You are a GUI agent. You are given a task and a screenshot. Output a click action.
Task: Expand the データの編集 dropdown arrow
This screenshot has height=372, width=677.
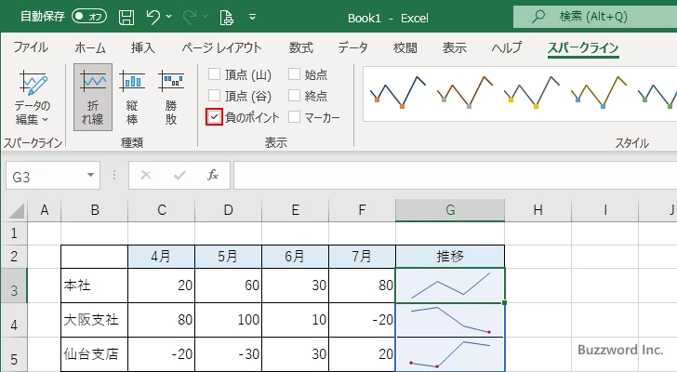coord(46,120)
